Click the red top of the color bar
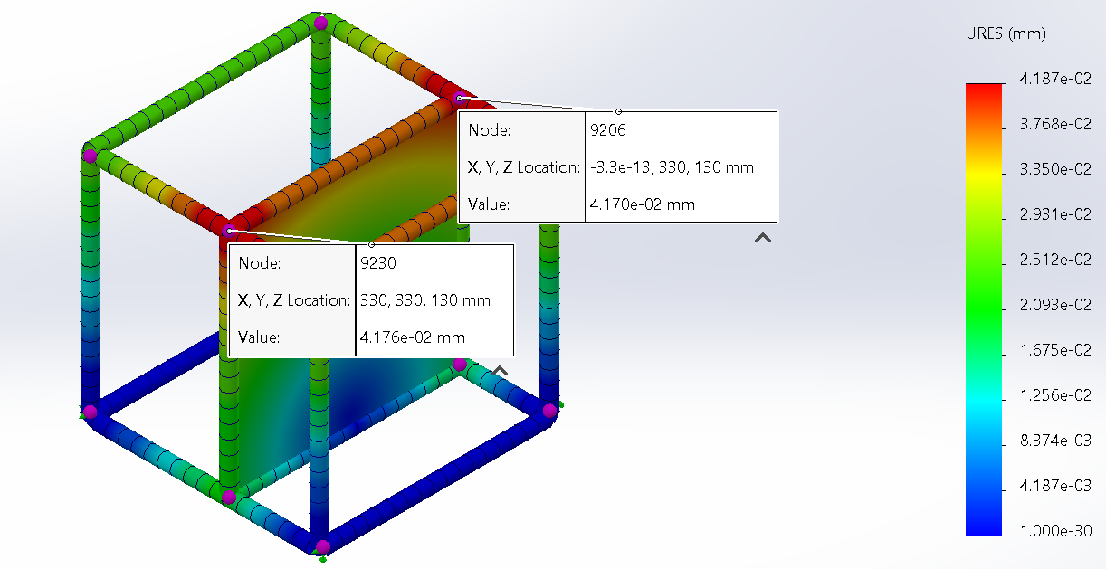The width and height of the screenshot is (1106, 569). 985,90
